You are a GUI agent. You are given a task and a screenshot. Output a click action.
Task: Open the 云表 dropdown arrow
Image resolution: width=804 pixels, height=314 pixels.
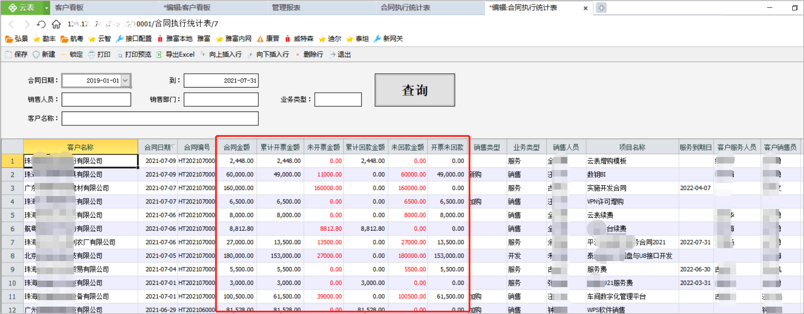[x=46, y=8]
